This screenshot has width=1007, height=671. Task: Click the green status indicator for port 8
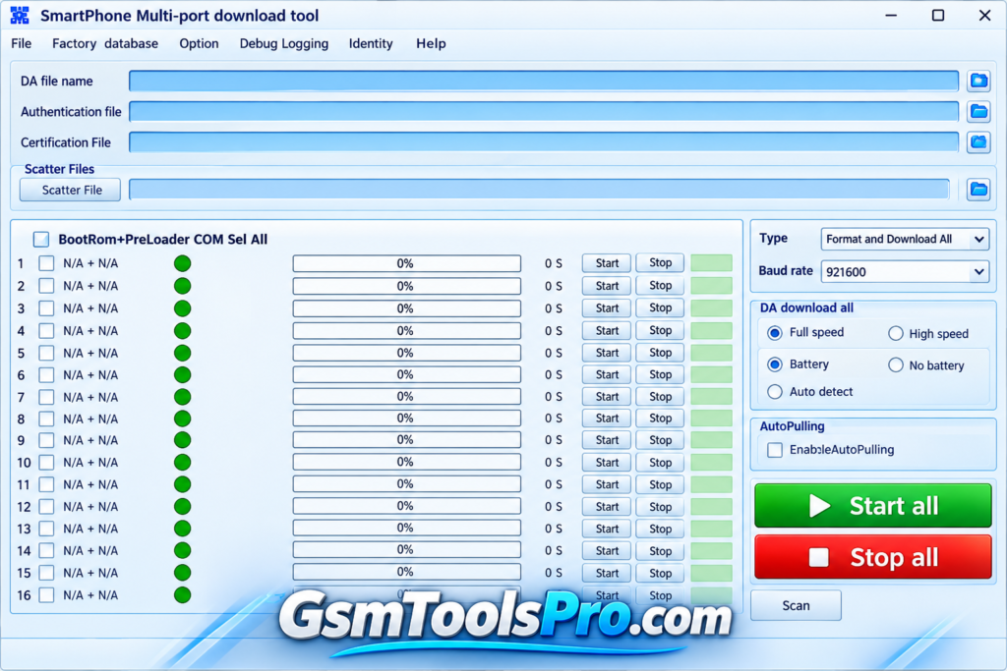[x=182, y=419]
